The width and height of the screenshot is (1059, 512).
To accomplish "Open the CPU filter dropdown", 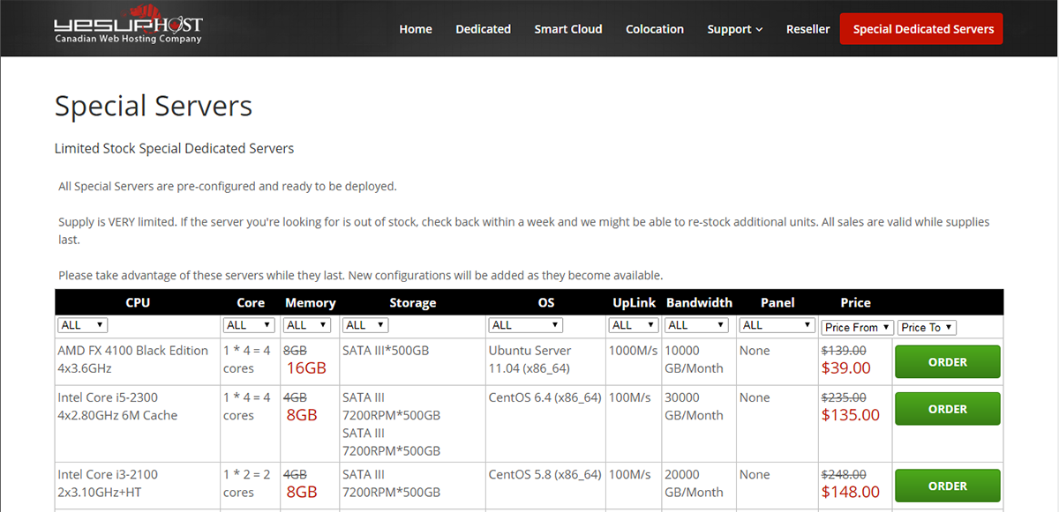I will 83,325.
